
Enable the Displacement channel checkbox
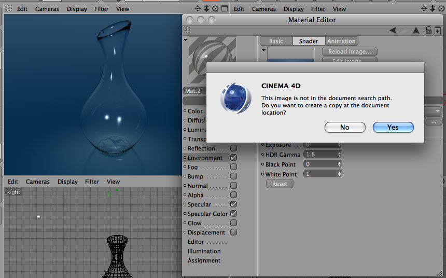pos(233,232)
